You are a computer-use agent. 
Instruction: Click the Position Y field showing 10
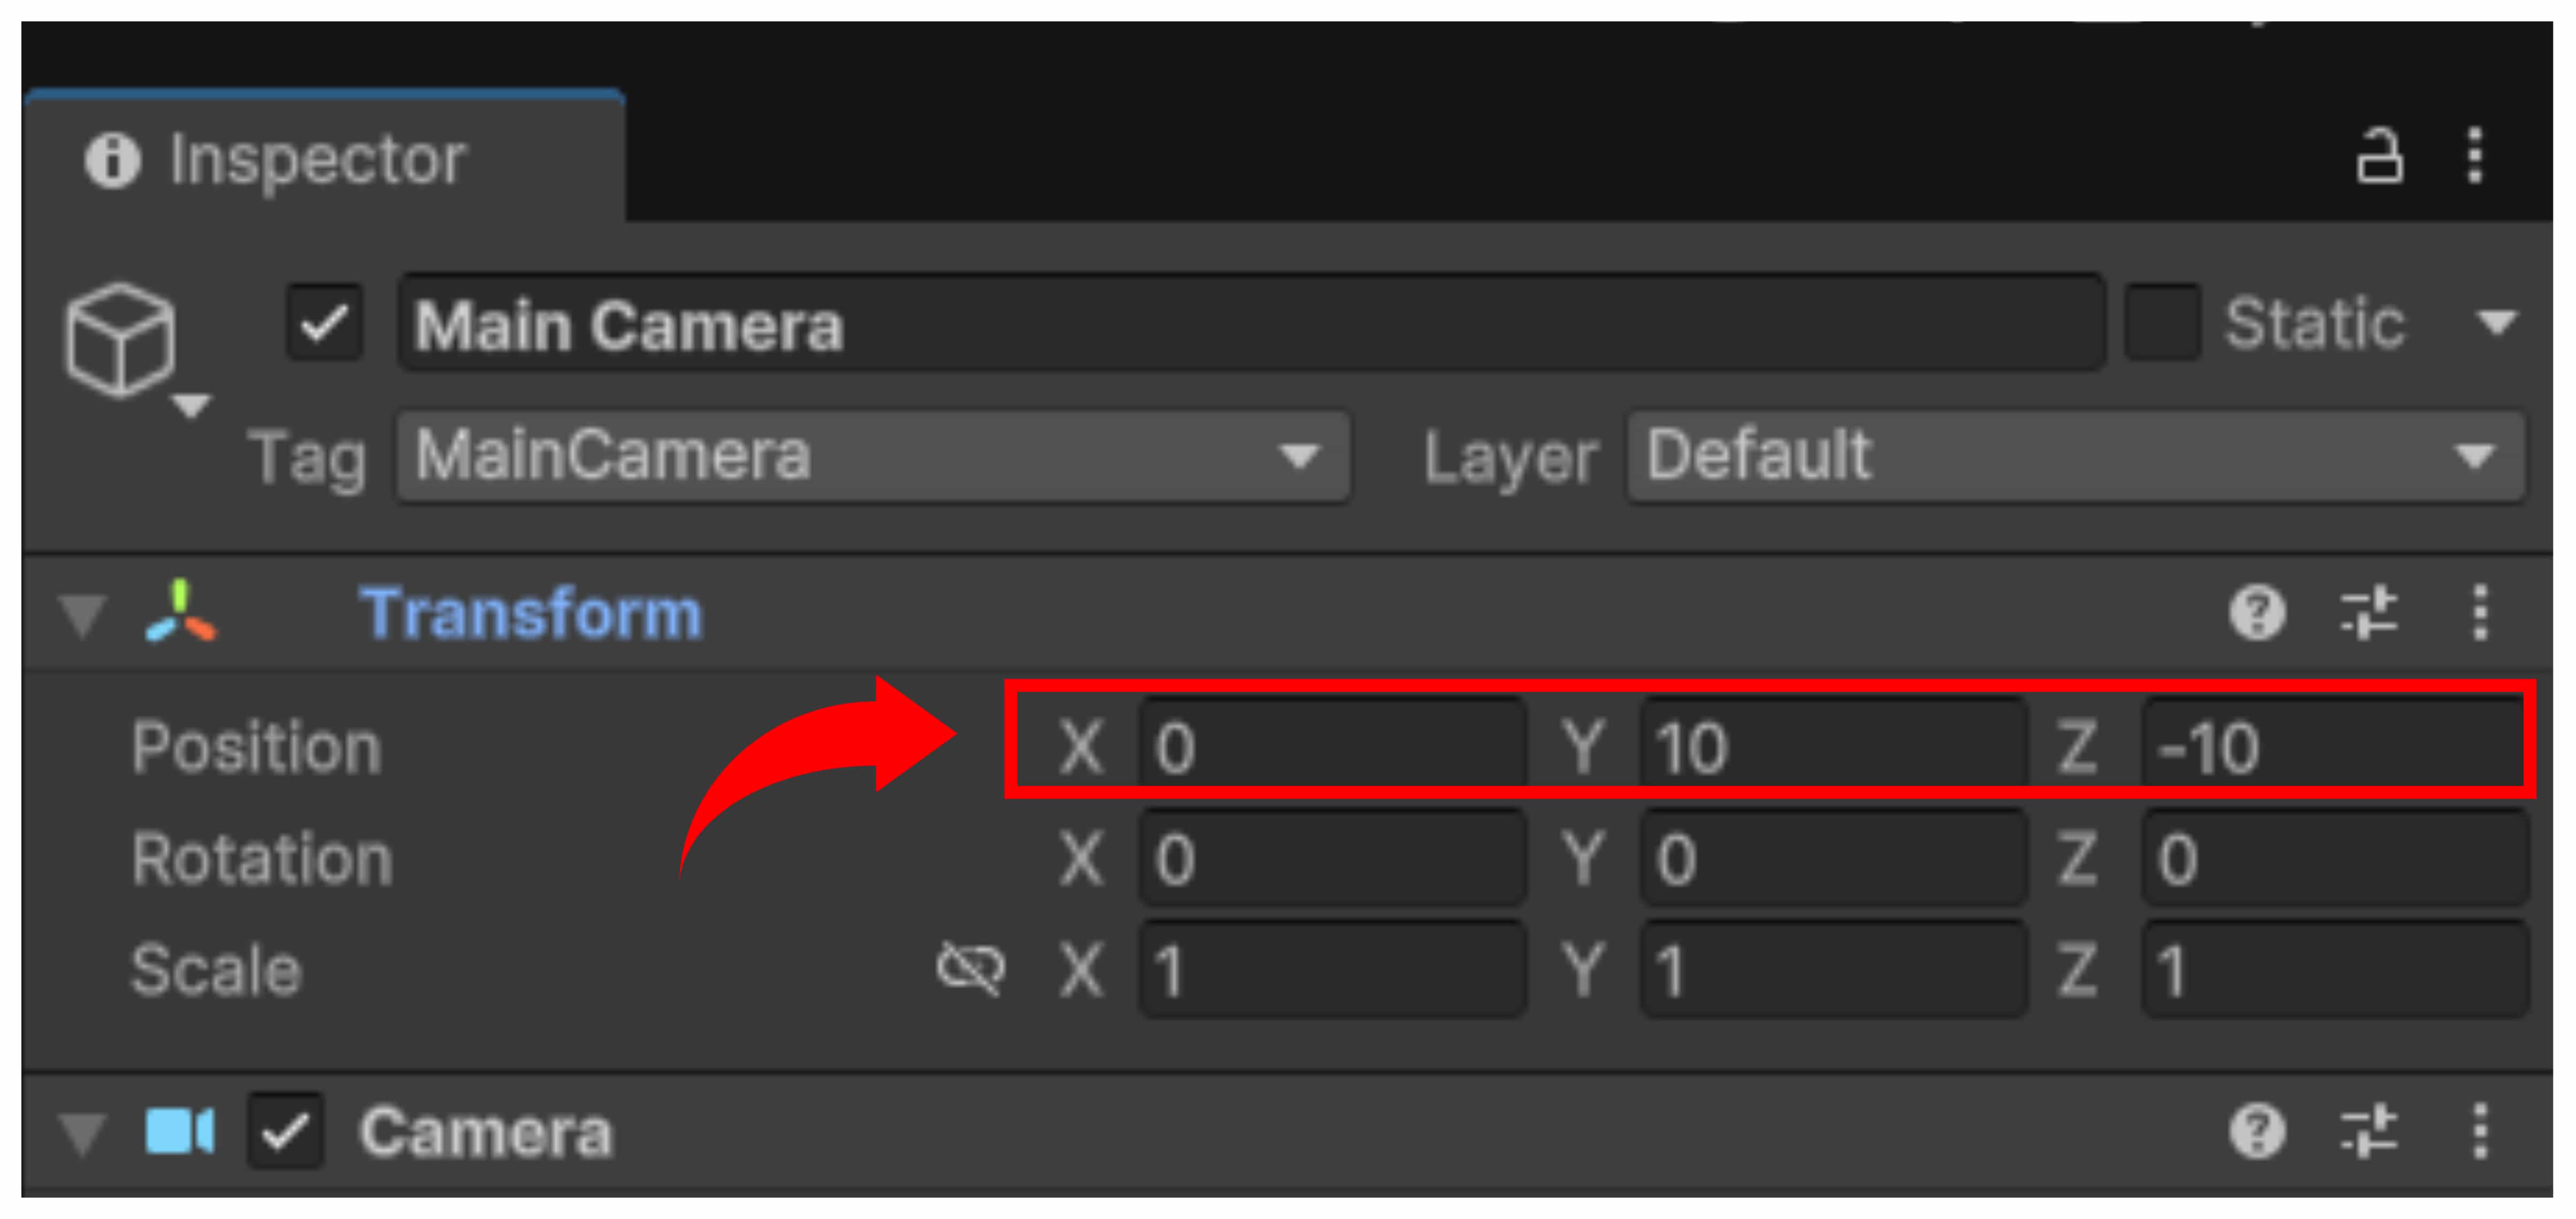(x=1832, y=746)
